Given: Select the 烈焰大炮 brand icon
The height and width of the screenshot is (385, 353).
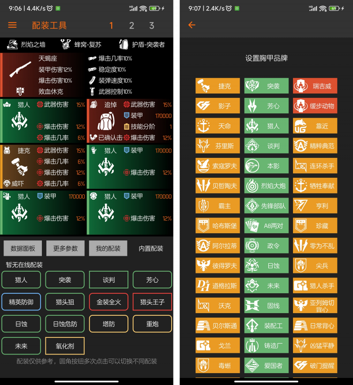Looking at the screenshot, I should (266, 185).
